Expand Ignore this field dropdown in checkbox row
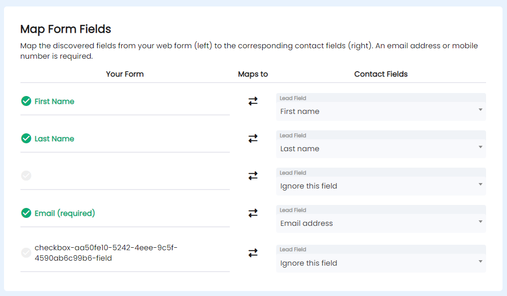507x296 pixels. [381, 259]
